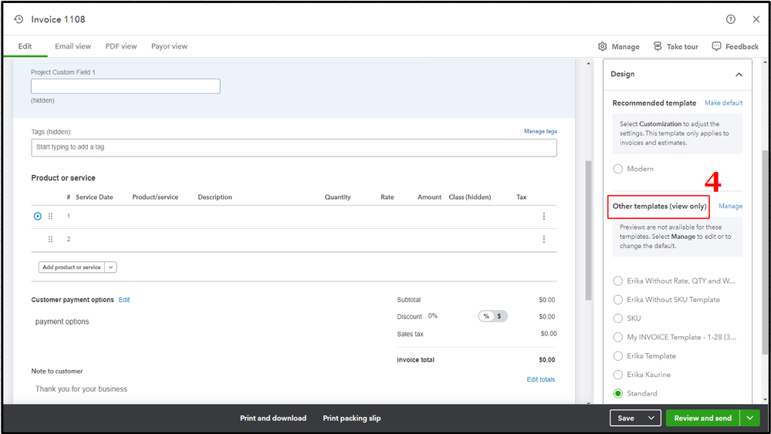Open the Add product or service dropdown arrow
The image size is (771, 434).
tap(110, 267)
